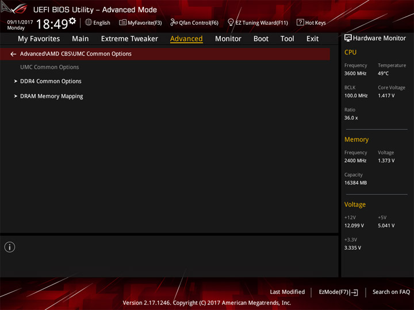Click the globe language icon
This screenshot has height=310, width=414.
pos(89,22)
